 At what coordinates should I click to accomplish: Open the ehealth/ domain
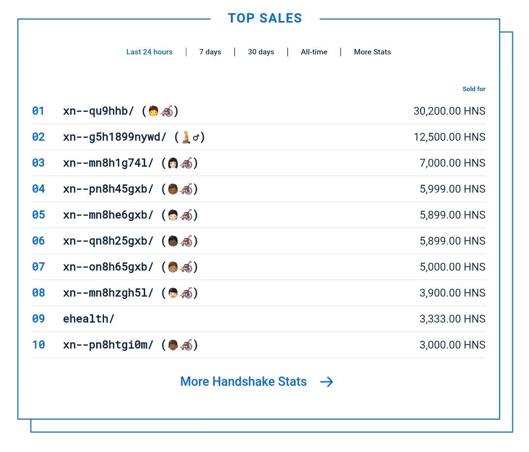89,319
